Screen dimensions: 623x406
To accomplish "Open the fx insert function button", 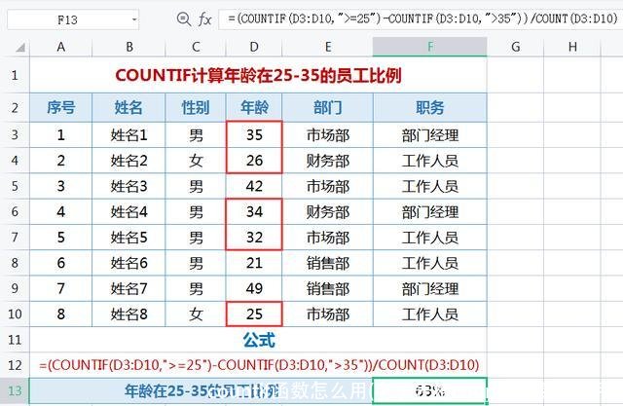I will click(x=204, y=18).
